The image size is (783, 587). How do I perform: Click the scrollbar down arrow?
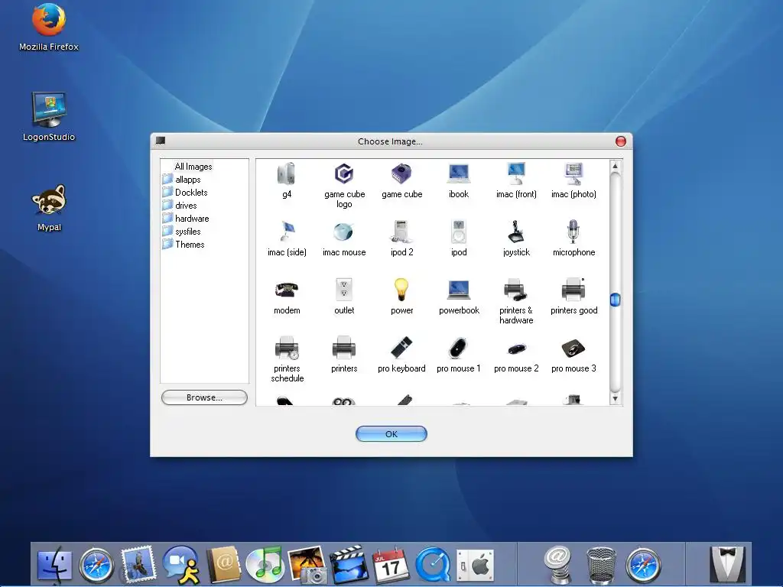pyautogui.click(x=616, y=399)
